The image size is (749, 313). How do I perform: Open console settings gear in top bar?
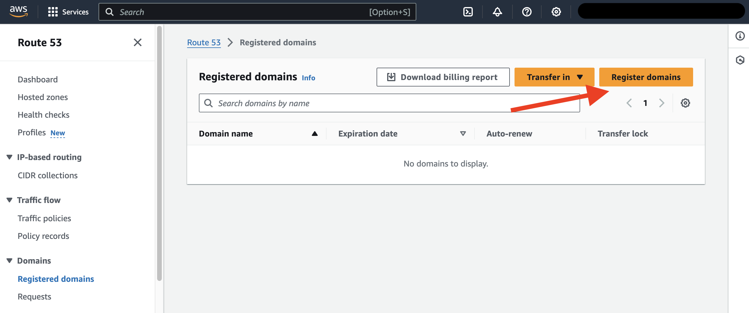coord(556,12)
